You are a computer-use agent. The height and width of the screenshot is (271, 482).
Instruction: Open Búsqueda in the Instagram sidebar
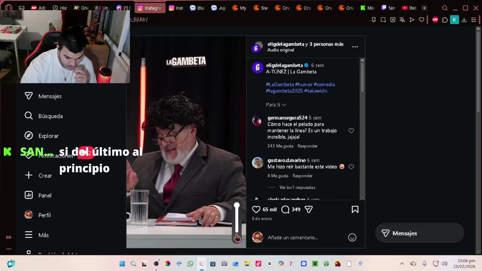coord(43,116)
